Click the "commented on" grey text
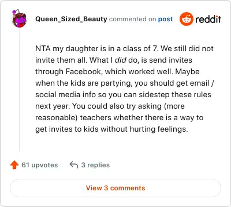Image resolution: width=231 pixels, height=207 pixels. 132,19
